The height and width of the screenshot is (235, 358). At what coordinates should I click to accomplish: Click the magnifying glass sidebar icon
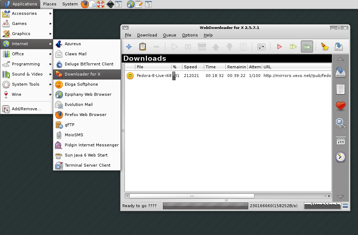coord(340,123)
